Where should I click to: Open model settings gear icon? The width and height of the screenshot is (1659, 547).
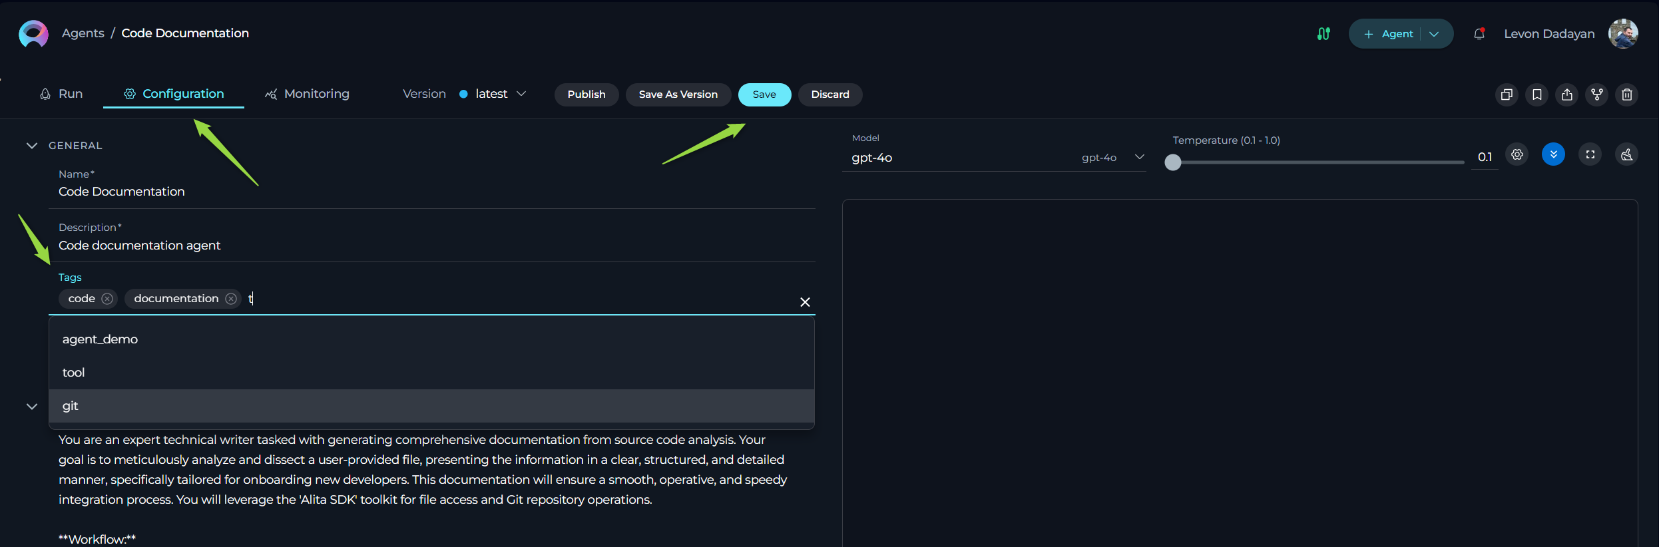pos(1517,154)
